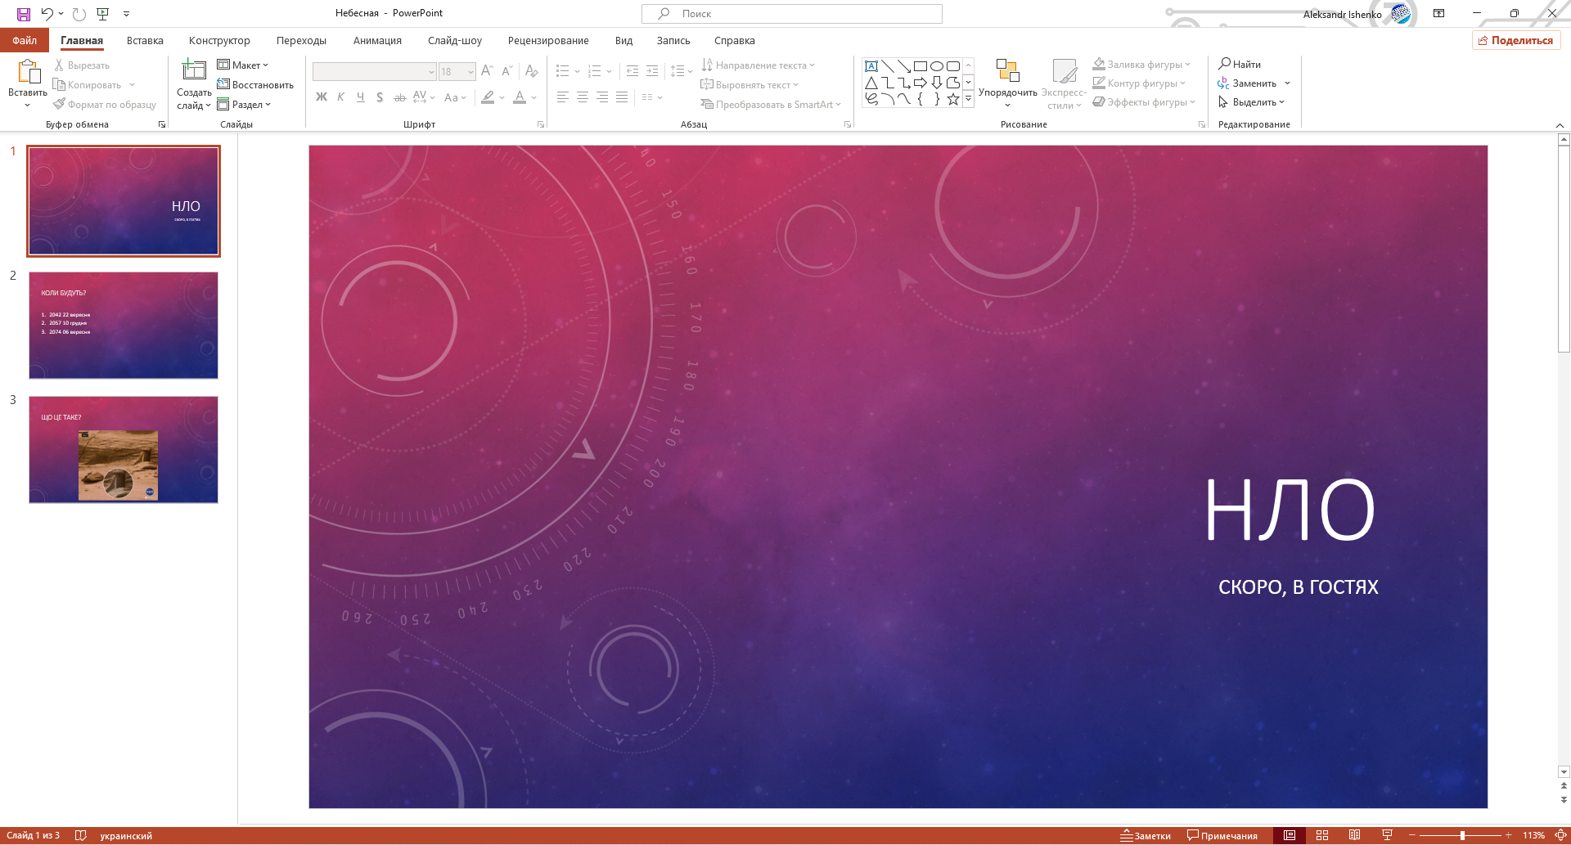Toggle Normal view button in status bar
The height and width of the screenshot is (845, 1571).
tap(1290, 835)
